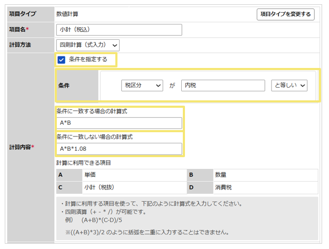Click the 条件に一致する場合の計算式 label
The image size is (329, 249).
click(92, 111)
